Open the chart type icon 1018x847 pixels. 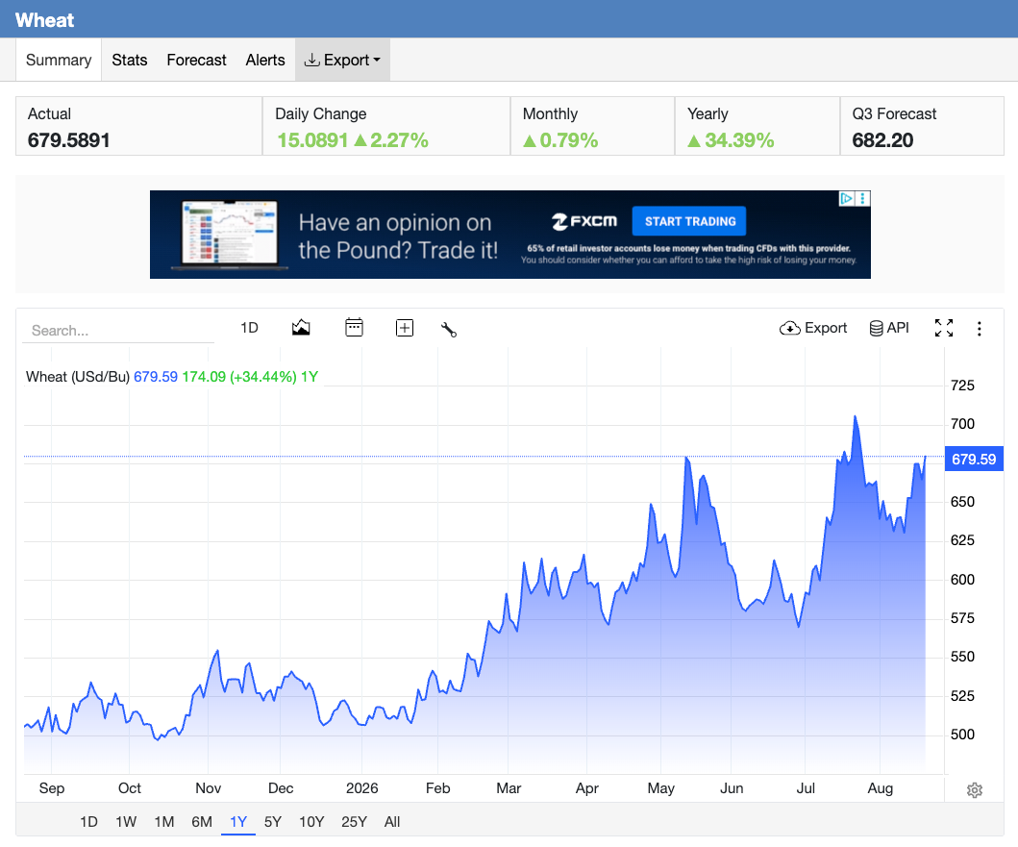301,328
